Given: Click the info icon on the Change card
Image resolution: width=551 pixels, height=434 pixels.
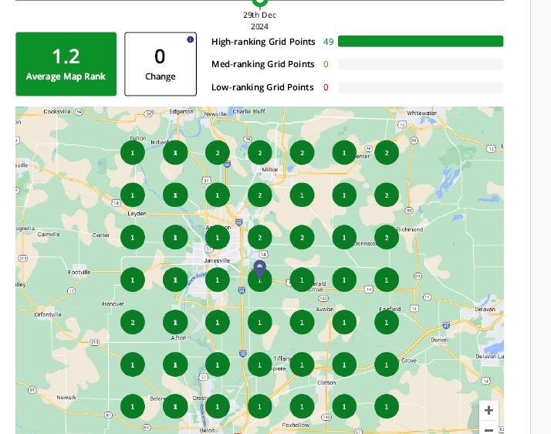Looking at the screenshot, I should (190, 39).
